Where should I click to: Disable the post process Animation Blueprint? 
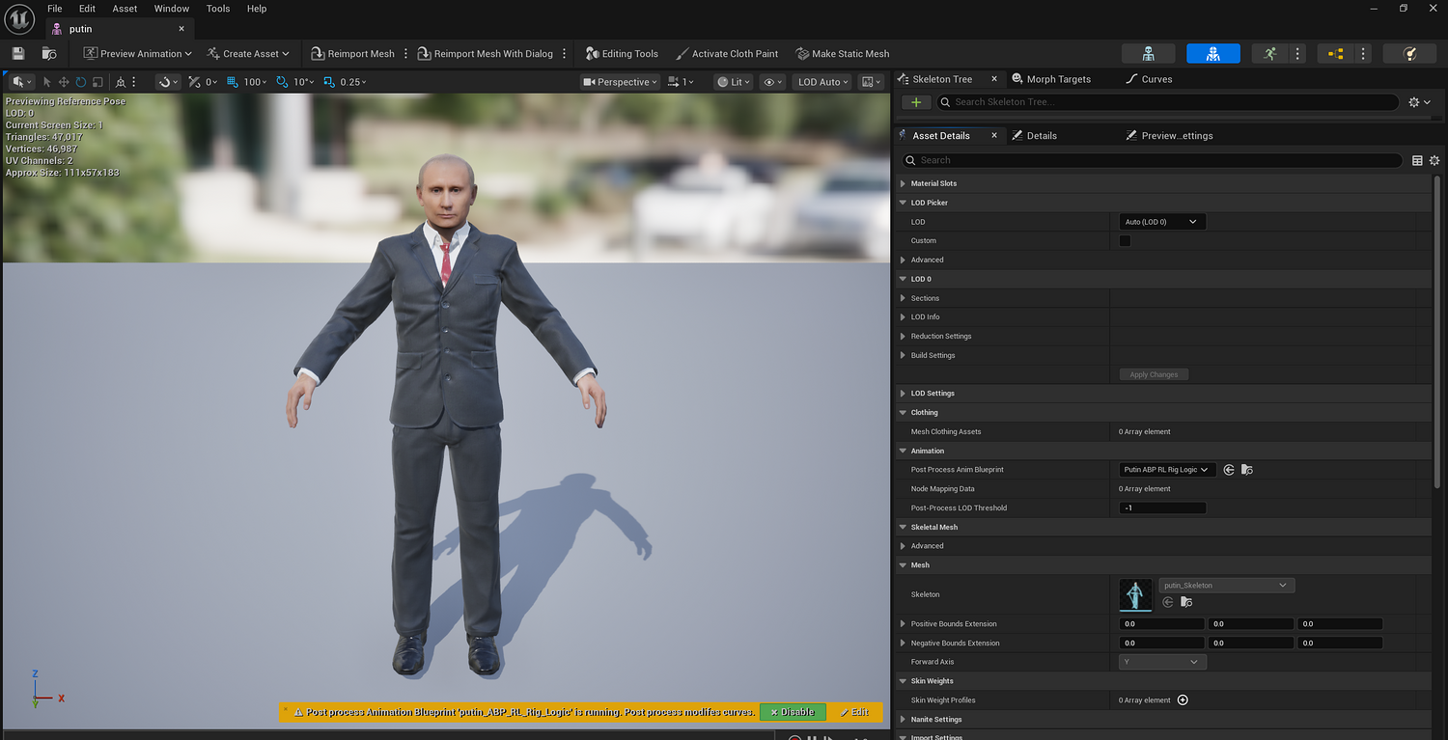(793, 712)
